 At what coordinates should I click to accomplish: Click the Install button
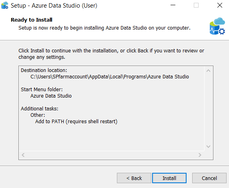169,178
